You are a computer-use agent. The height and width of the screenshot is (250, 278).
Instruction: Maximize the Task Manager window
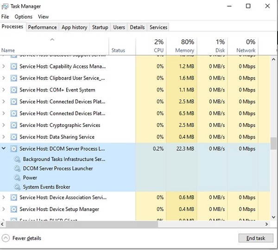(248, 6)
